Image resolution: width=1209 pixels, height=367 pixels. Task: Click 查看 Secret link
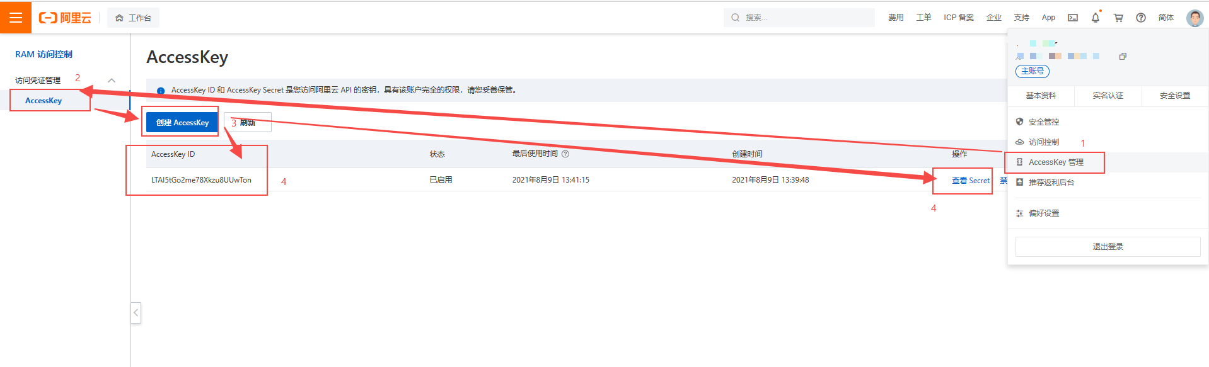[971, 181]
